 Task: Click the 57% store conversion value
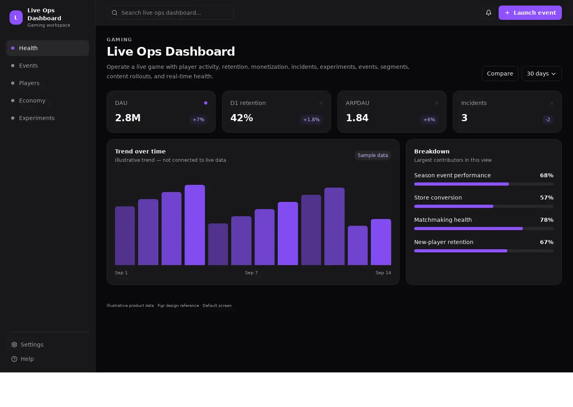point(547,198)
